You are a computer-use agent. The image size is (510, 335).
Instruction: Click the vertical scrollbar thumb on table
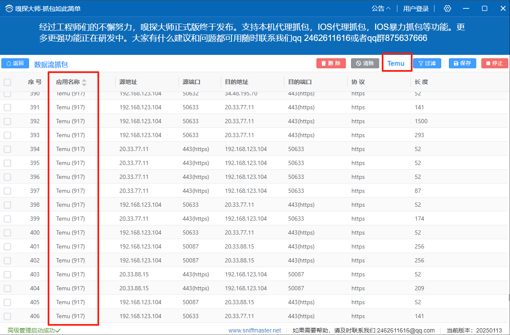click(509, 297)
